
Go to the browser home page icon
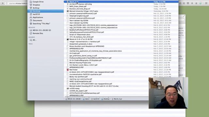tap(196, 3)
